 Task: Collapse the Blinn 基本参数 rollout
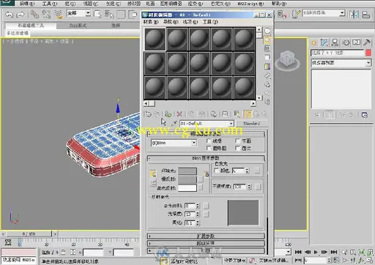click(x=206, y=158)
